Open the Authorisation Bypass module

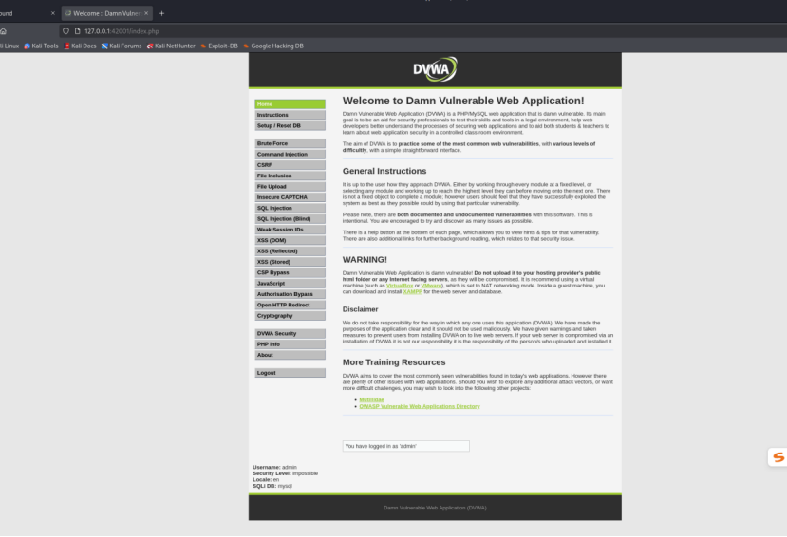tap(290, 294)
